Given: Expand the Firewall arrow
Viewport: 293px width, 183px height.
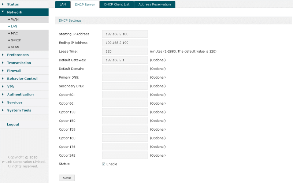Looking at the screenshot, I should click(x=3, y=71).
